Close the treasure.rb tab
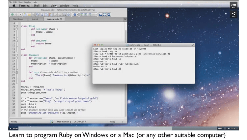Image resolution: width=247 pixels, height=140 pixels. (x=61, y=19)
